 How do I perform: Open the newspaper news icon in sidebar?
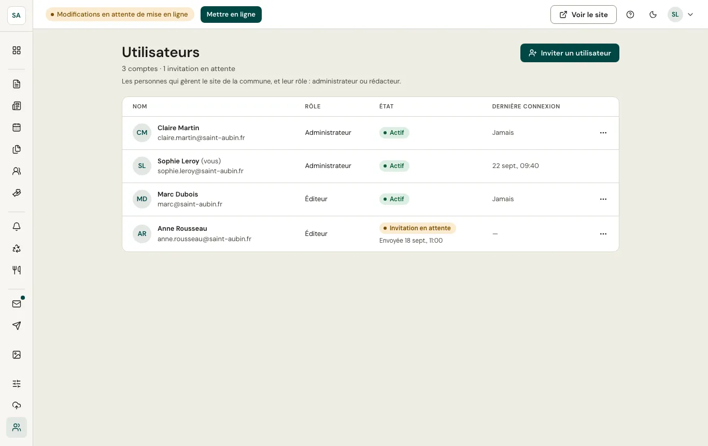[x=17, y=106]
